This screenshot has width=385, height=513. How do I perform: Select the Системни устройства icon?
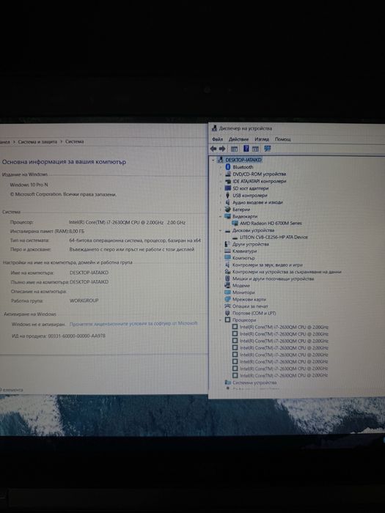tap(228, 382)
